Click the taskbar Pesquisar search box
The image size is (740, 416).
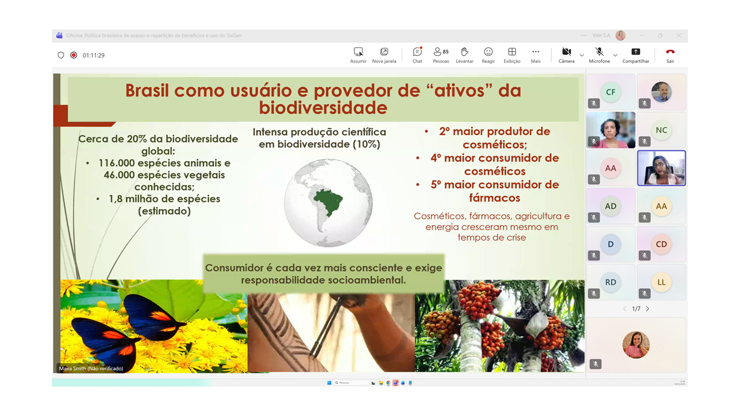tap(351, 382)
